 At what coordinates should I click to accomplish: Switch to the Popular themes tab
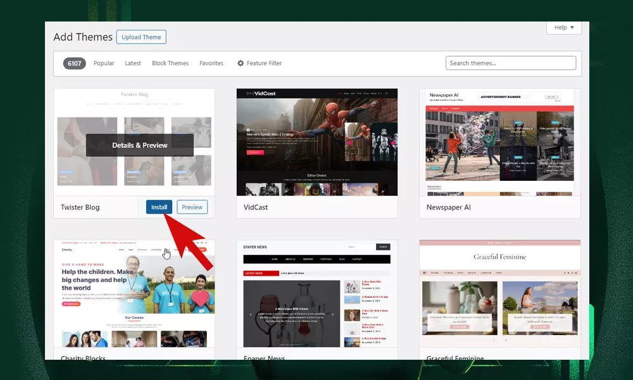point(104,63)
